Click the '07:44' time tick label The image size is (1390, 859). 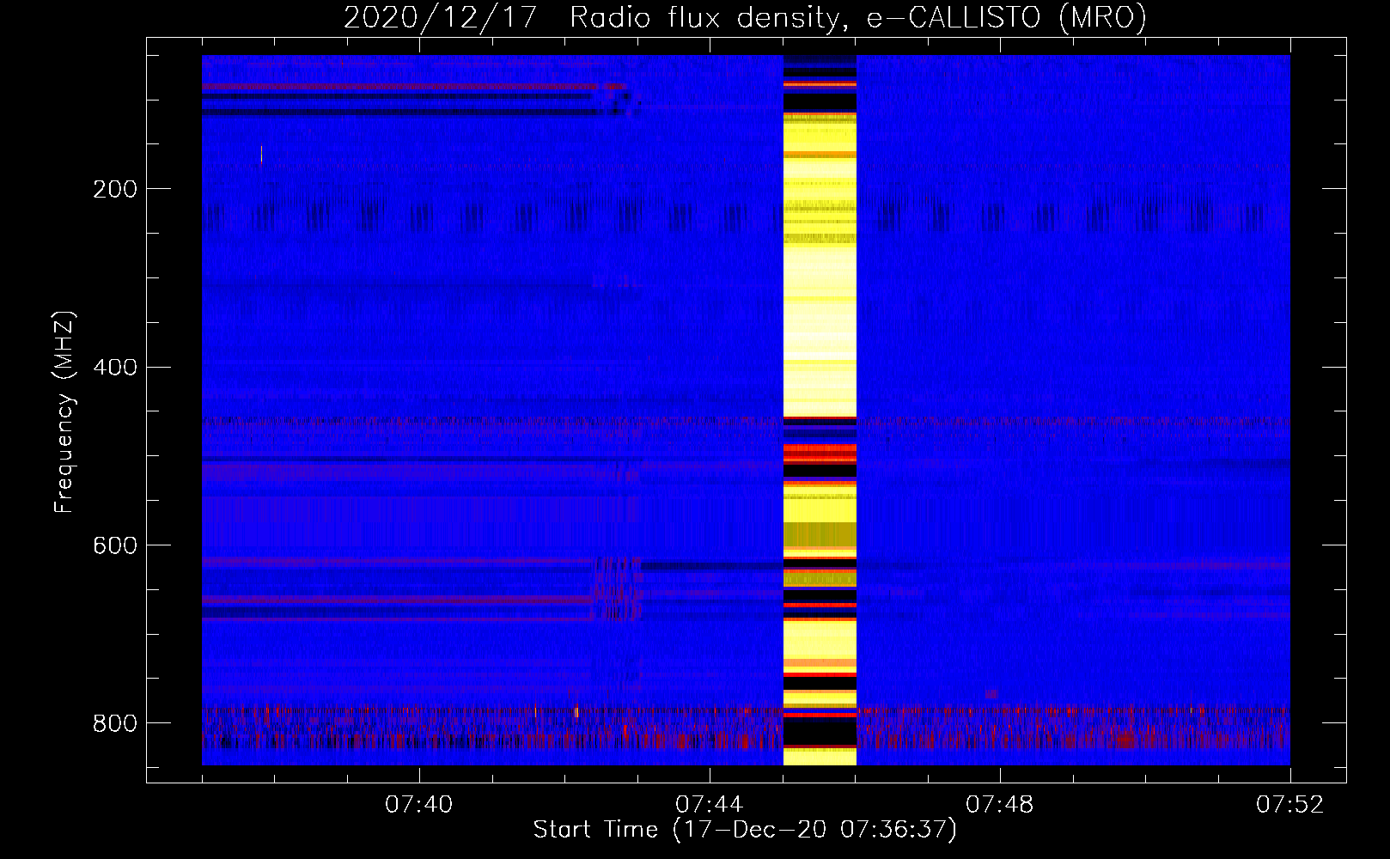tap(710, 805)
